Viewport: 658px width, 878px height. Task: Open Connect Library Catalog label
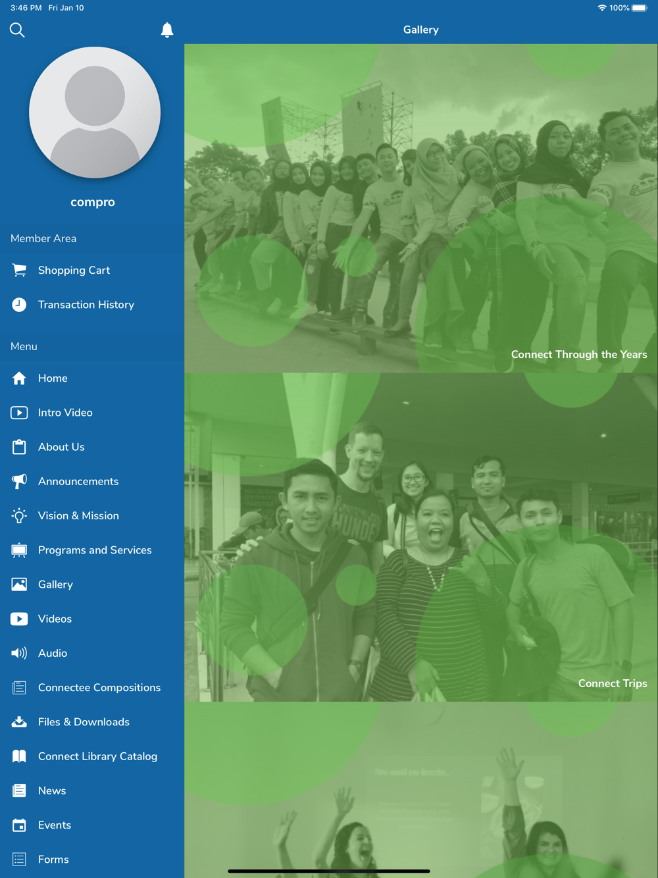coord(97,756)
